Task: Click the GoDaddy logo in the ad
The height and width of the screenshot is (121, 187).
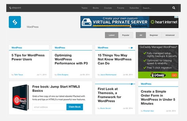Action: (x=158, y=75)
